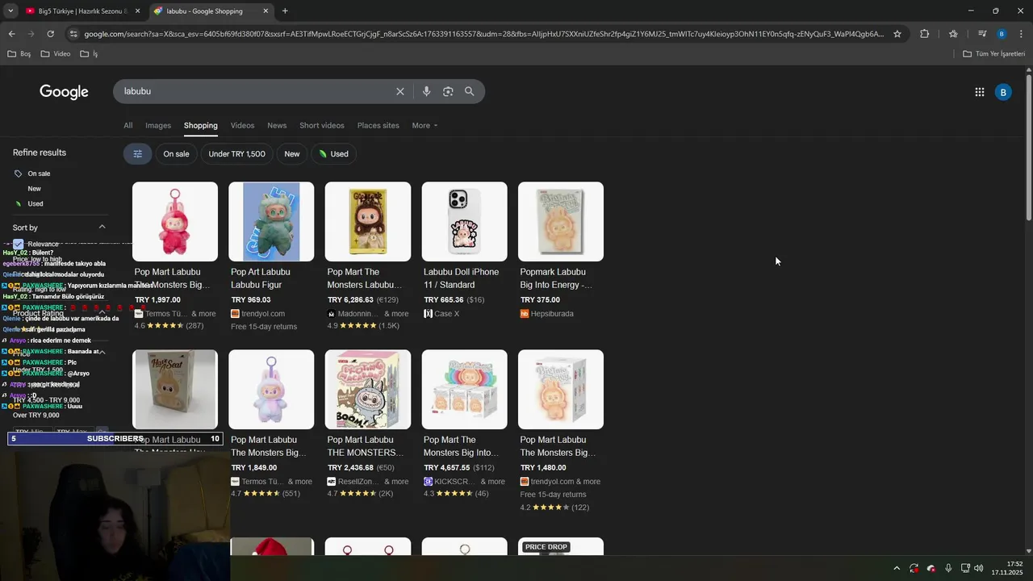The height and width of the screenshot is (581, 1033).
Task: Open the Video bookmarks folder
Action: tap(55, 54)
